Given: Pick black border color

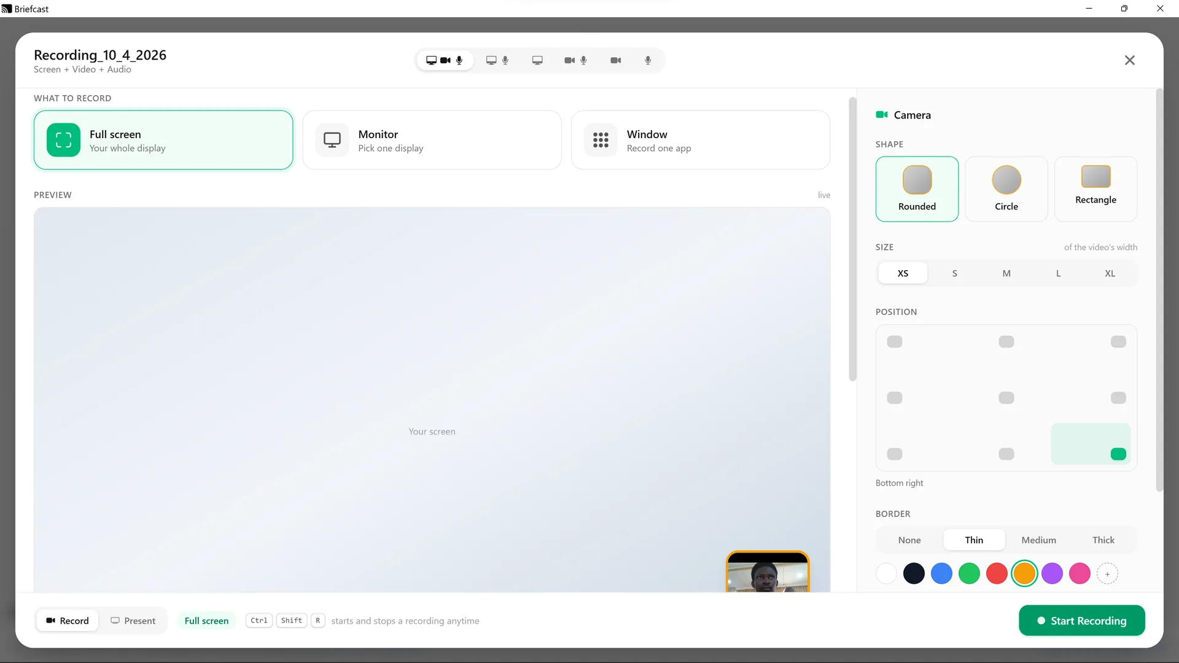Looking at the screenshot, I should point(914,573).
